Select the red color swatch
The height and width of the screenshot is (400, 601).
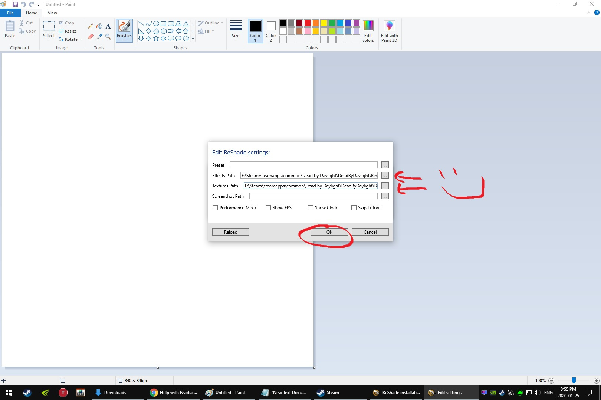(308, 23)
